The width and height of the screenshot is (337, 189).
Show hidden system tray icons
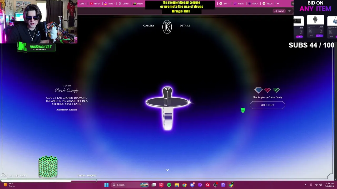point(305,185)
